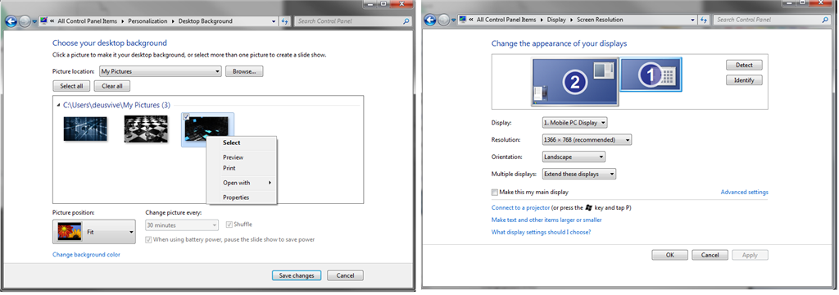
Task: Go back in Desktop Background window
Action: 11,20
